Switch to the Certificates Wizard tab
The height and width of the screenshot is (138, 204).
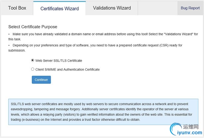tap(59, 8)
